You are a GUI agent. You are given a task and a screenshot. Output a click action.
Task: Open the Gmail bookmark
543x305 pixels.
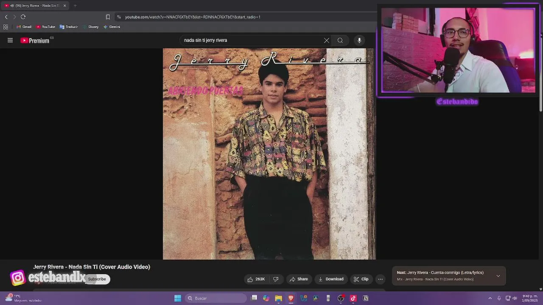pos(24,27)
